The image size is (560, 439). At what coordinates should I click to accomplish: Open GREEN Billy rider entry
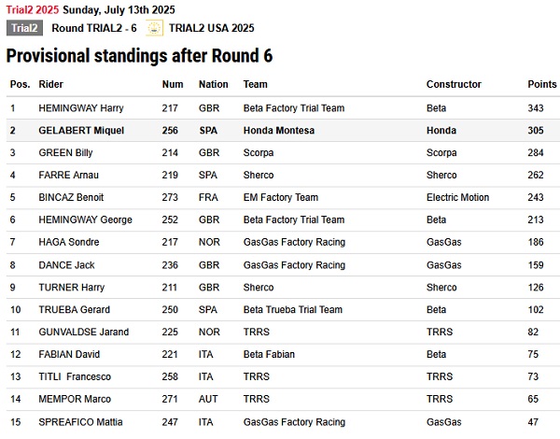(65, 153)
